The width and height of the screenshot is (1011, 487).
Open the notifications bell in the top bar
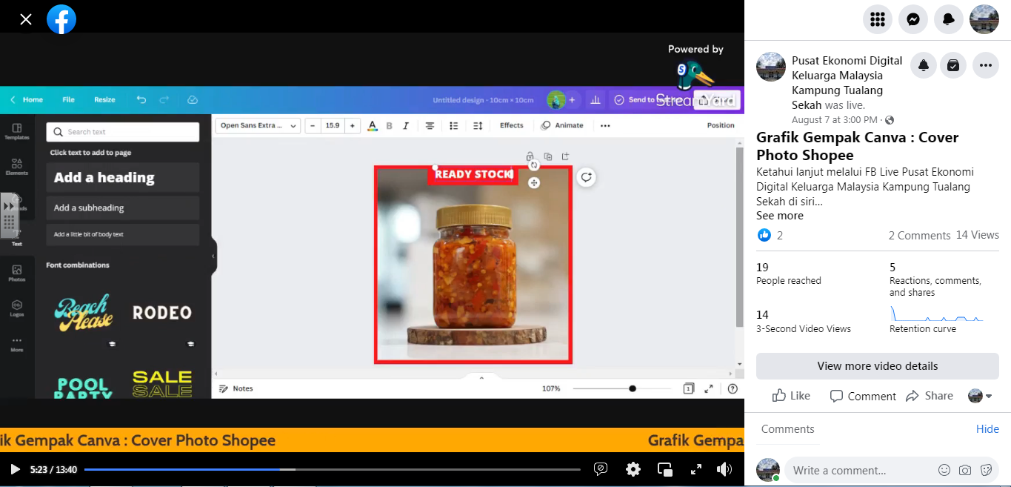click(x=949, y=20)
